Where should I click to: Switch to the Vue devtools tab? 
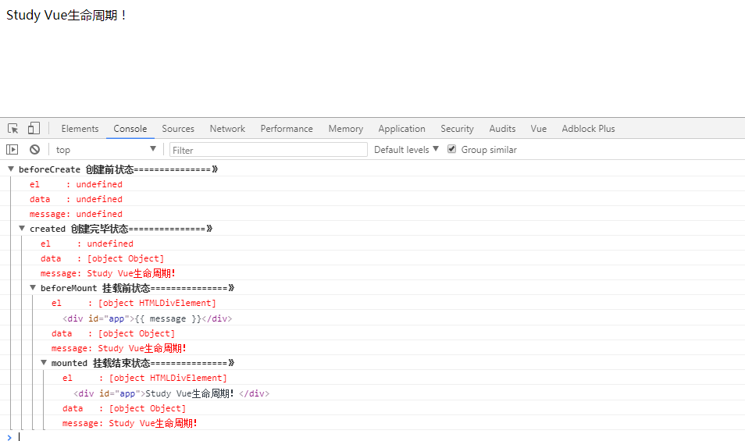(x=538, y=129)
